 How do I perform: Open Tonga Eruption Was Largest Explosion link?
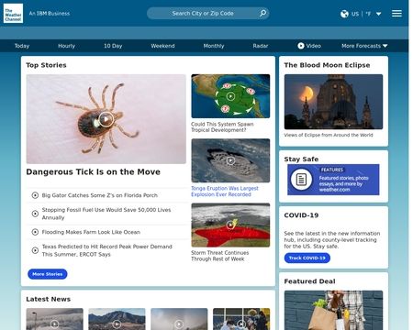225,192
